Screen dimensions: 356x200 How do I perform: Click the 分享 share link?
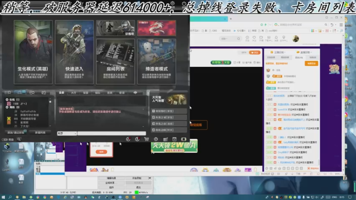pyautogui.click(x=237, y=62)
